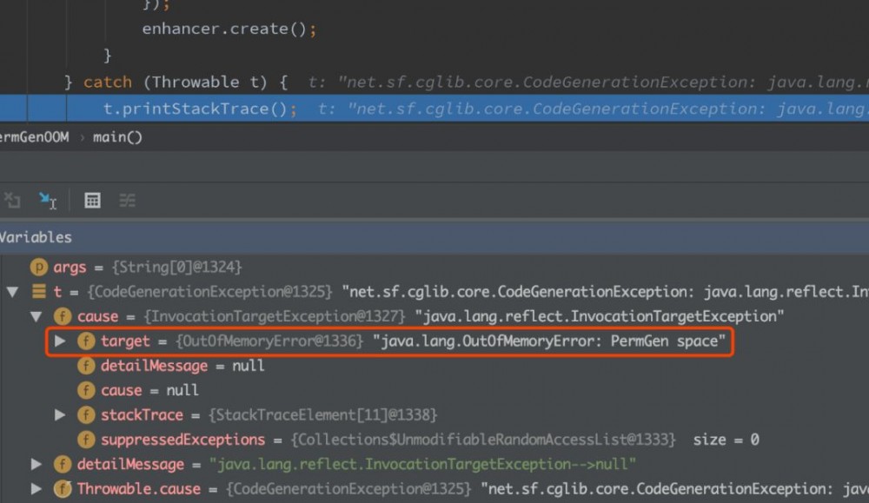Click the field icon next to suppressedExceptions
Viewport: 869px width, 503px height.
86,440
